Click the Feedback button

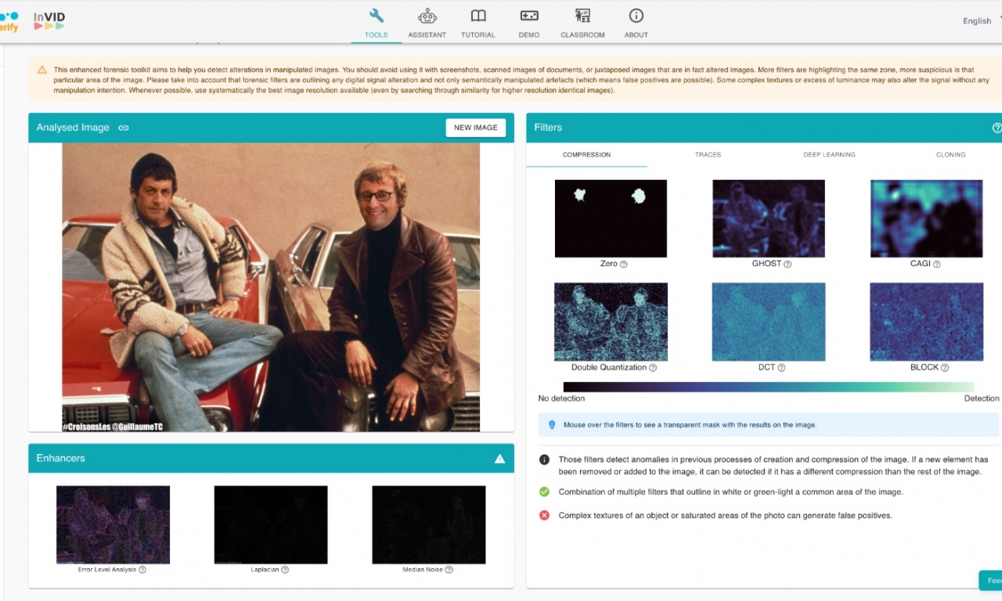coord(990,580)
